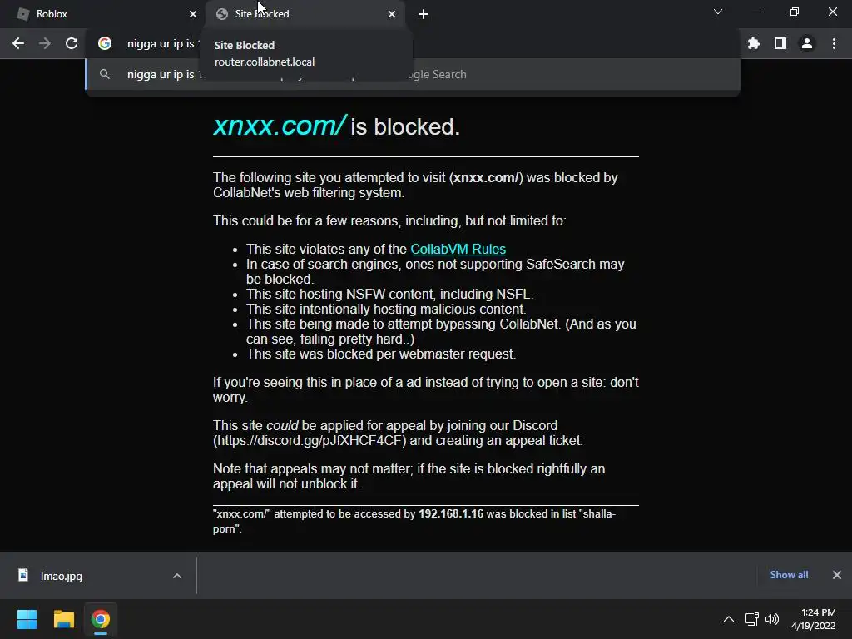Open the CollabVM Rules link

coord(458,249)
